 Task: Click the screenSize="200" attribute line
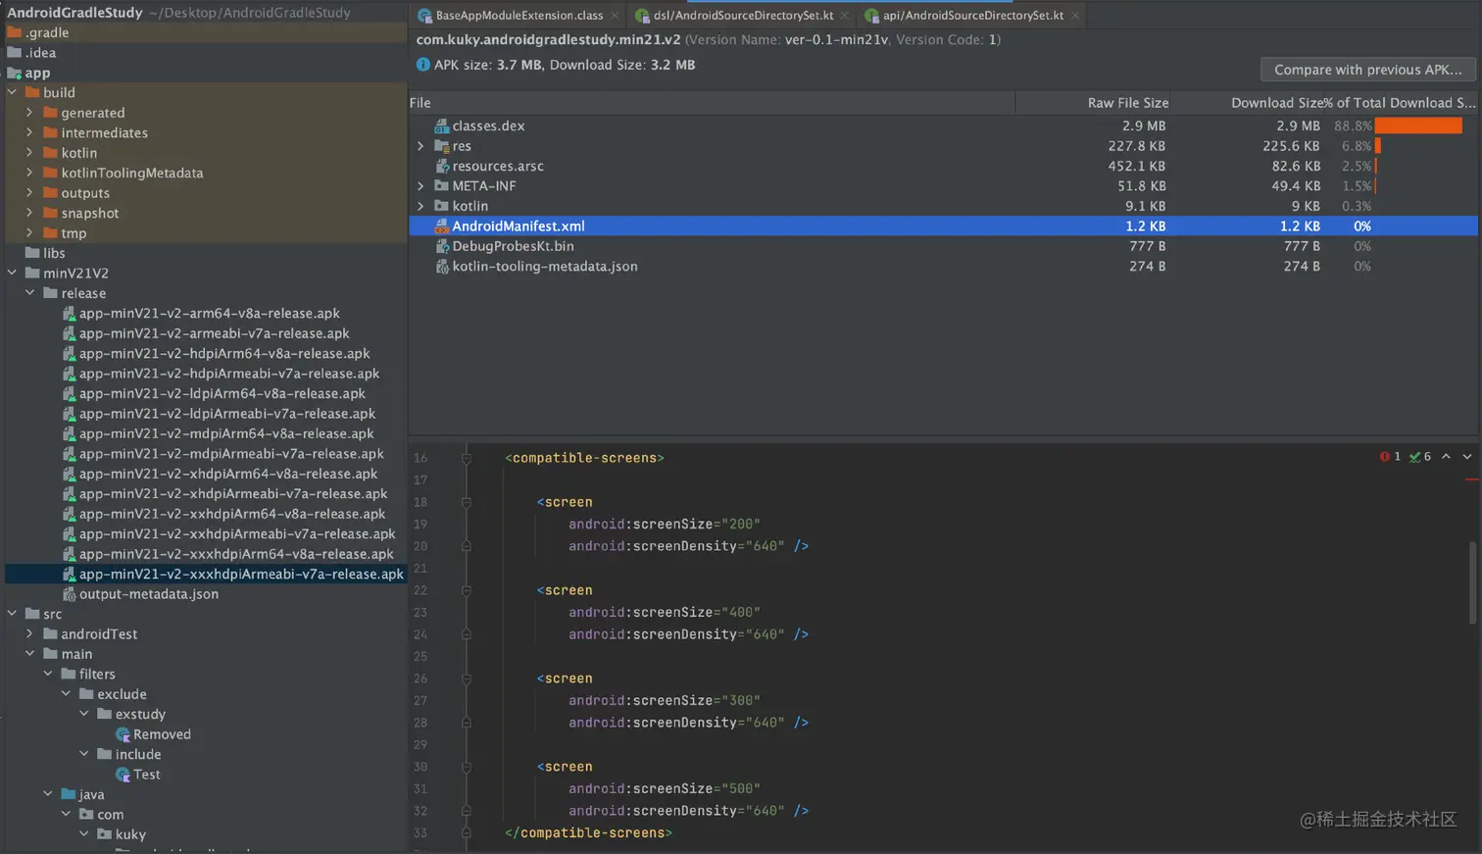point(664,525)
